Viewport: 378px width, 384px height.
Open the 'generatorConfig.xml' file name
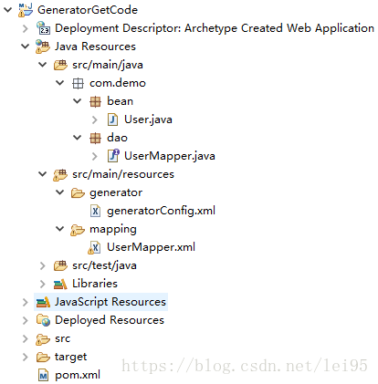click(162, 211)
